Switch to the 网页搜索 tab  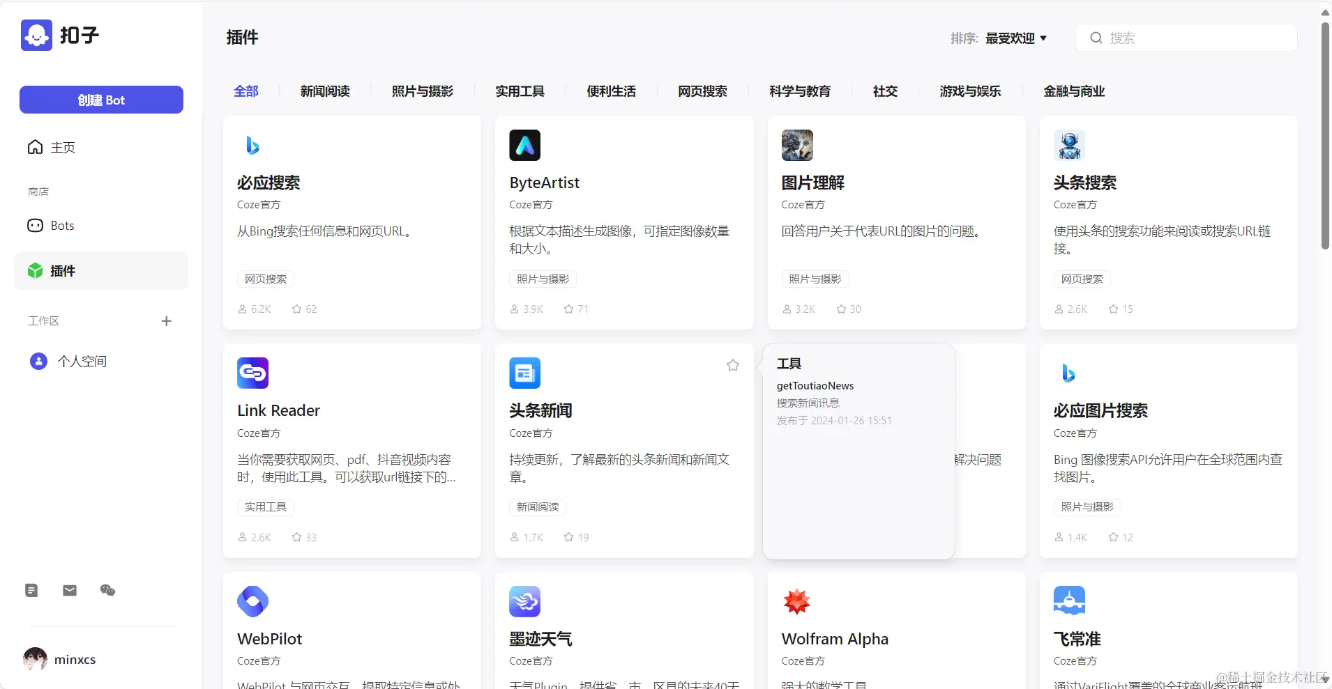pyautogui.click(x=703, y=91)
